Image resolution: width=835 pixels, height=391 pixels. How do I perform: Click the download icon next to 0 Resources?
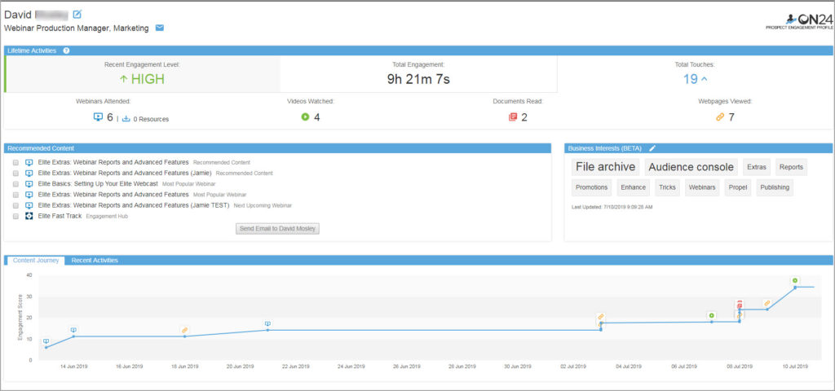126,119
